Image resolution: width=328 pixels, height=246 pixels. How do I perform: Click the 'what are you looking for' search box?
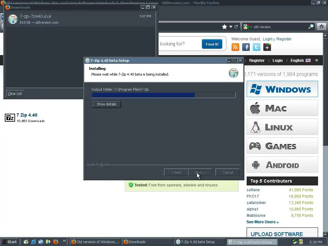tap(179, 44)
